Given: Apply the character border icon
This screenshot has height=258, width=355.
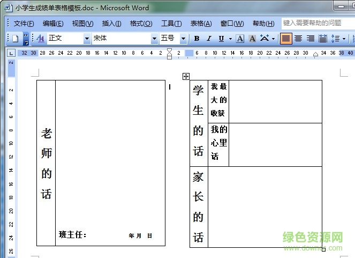Looking at the screenshot, I should coord(240,39).
